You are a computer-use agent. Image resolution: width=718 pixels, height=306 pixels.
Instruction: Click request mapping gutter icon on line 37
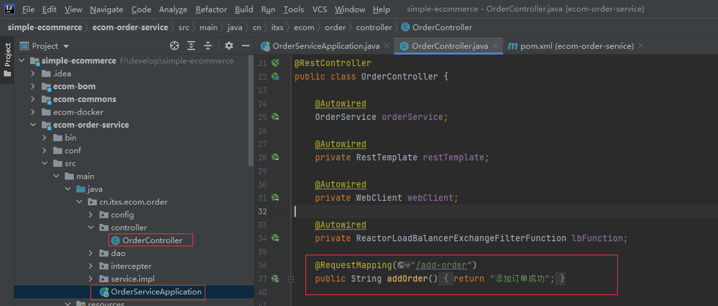click(275, 278)
